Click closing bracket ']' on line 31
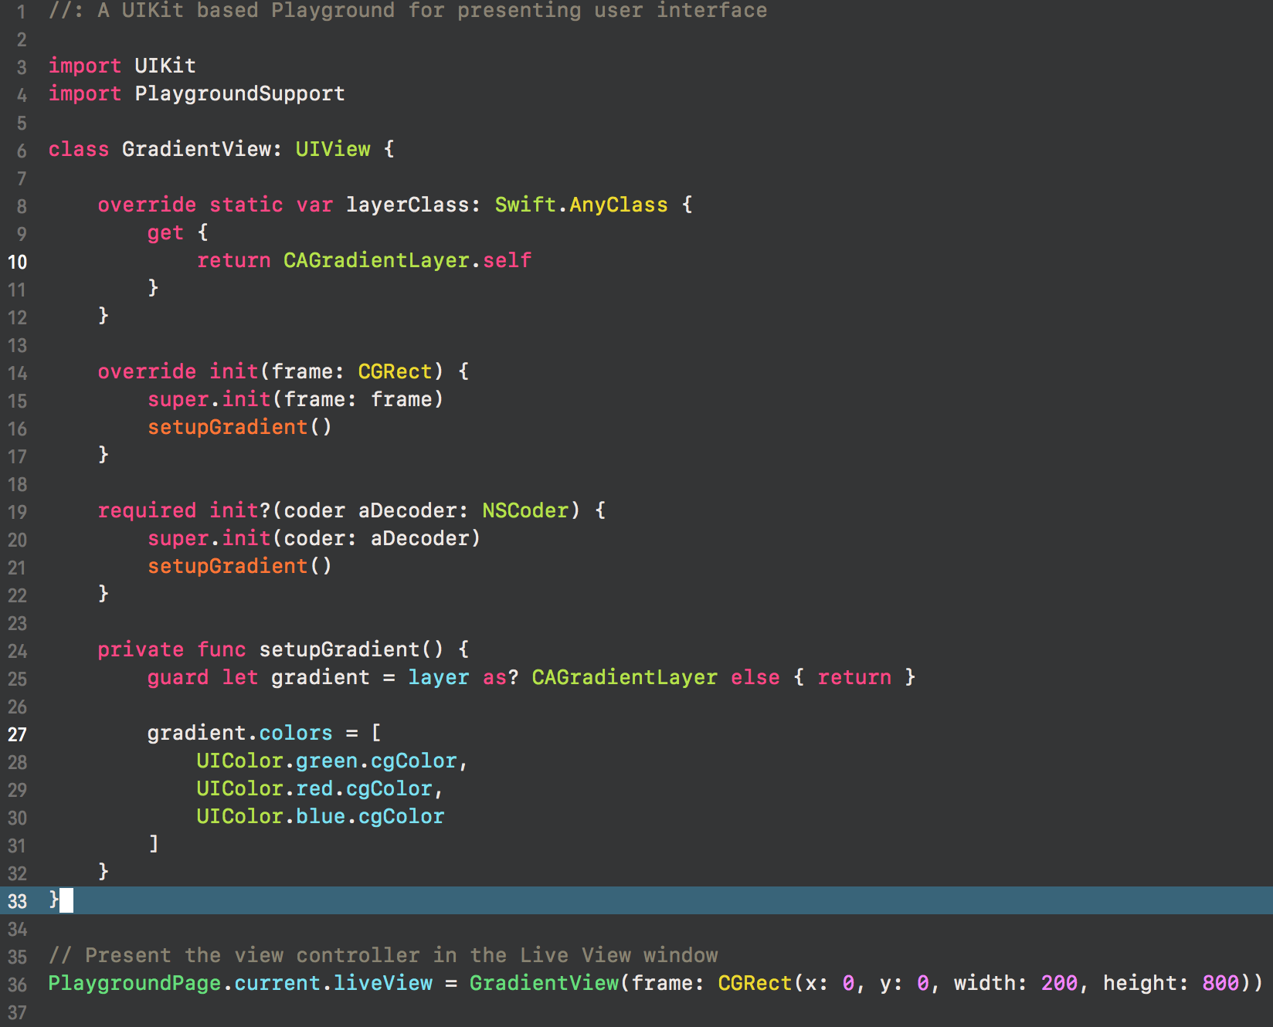Image resolution: width=1273 pixels, height=1027 pixels. [x=154, y=843]
